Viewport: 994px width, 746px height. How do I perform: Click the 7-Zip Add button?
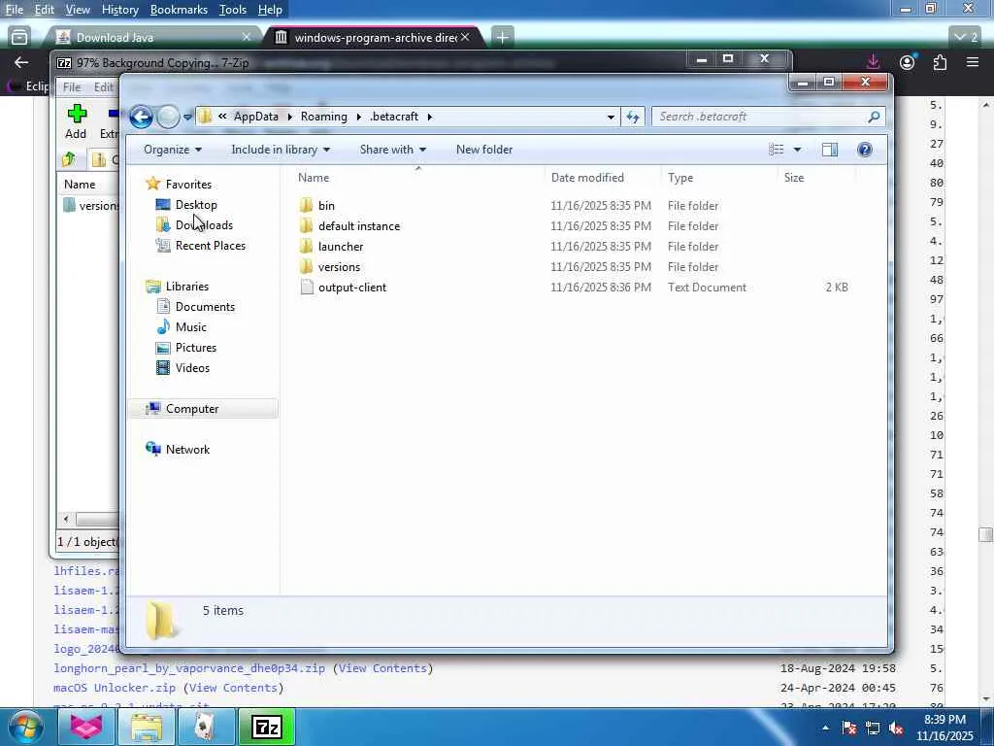point(76,121)
